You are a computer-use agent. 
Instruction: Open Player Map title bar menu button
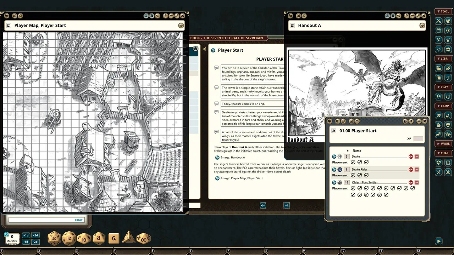click(181, 25)
